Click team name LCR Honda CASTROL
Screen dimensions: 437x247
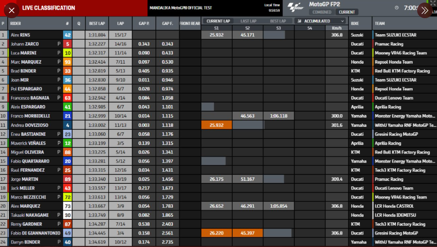point(394,206)
